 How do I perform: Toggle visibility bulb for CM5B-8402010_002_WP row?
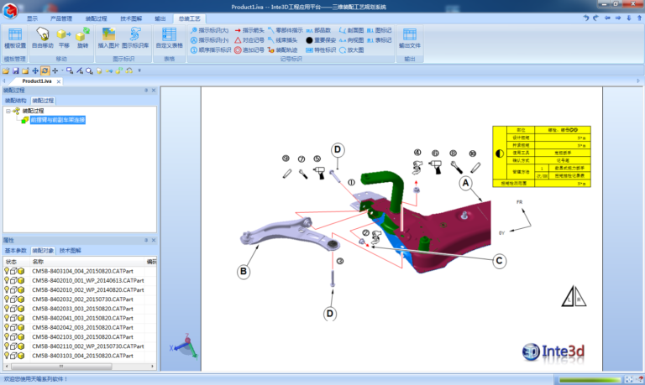pyautogui.click(x=7, y=289)
